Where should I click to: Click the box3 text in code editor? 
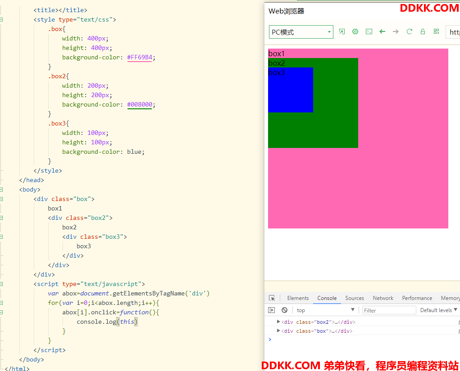84,246
